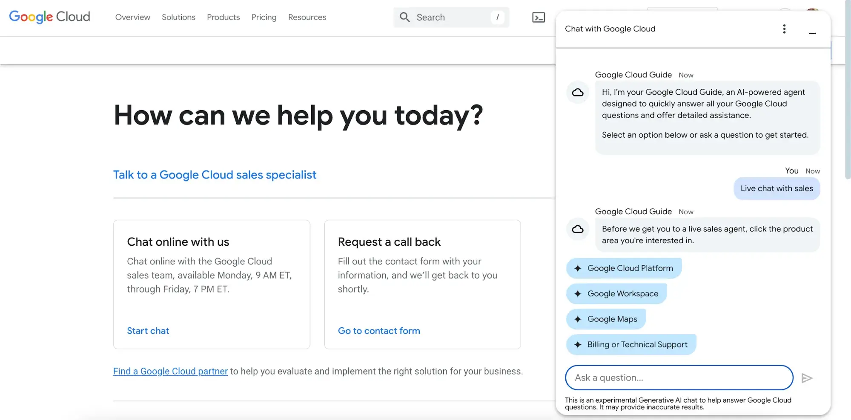Viewport: 851px width, 420px height.
Task: Open the Overview nav item
Action: pos(132,17)
